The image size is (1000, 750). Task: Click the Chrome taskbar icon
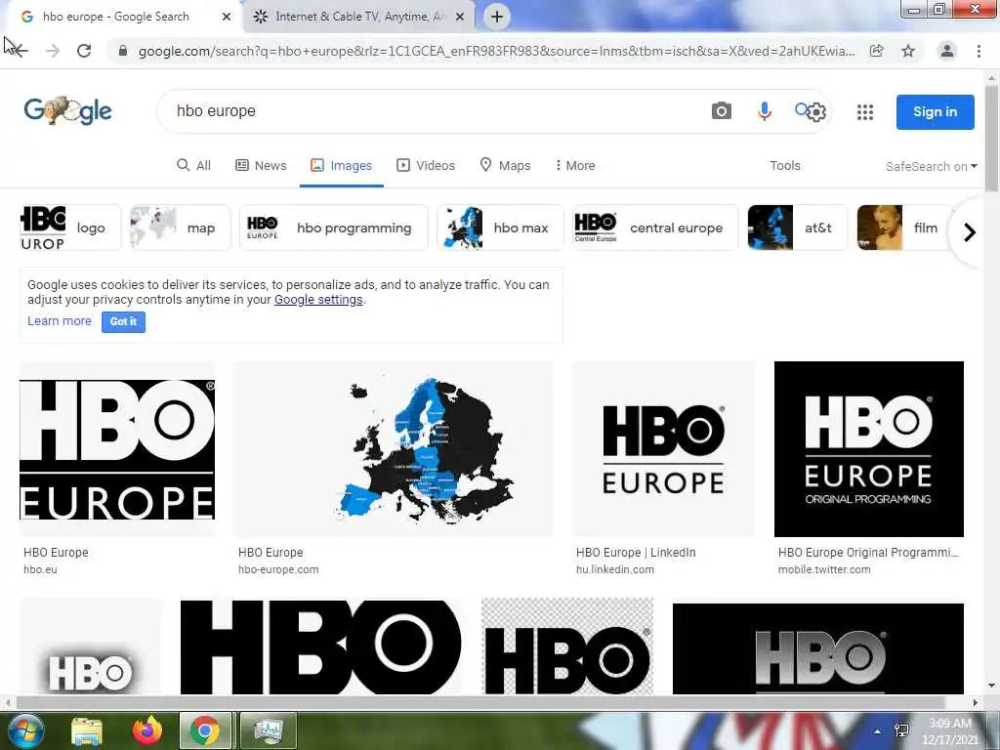(205, 730)
